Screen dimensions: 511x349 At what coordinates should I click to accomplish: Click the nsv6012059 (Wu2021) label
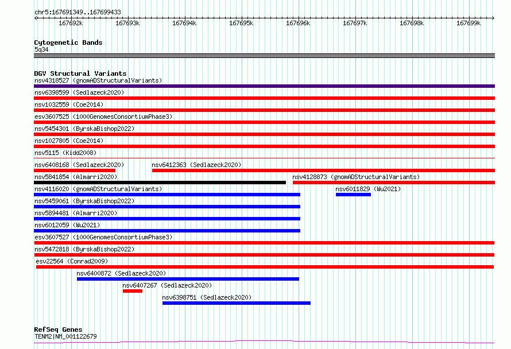tap(67, 225)
